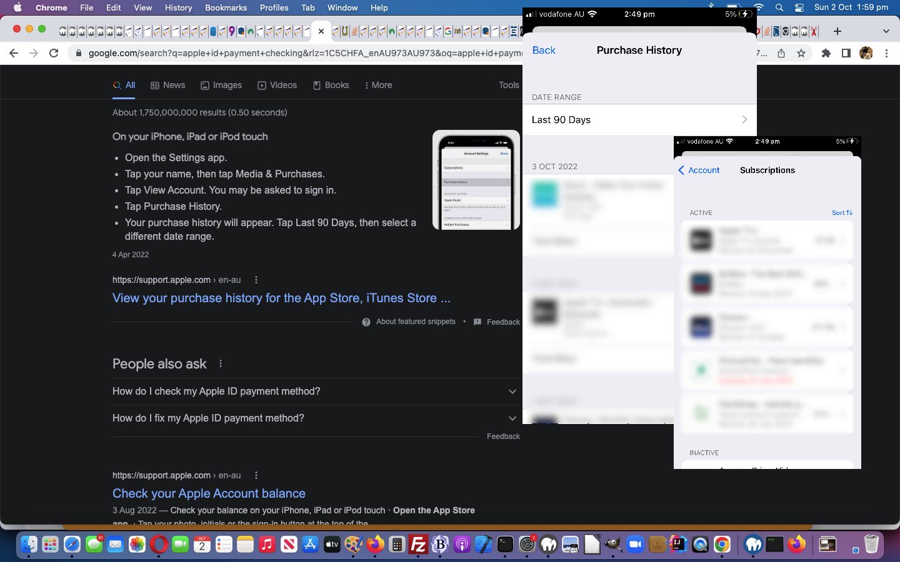Viewport: 900px width, 562px height.
Task: Open the Trash in the Dock
Action: [x=871, y=545]
